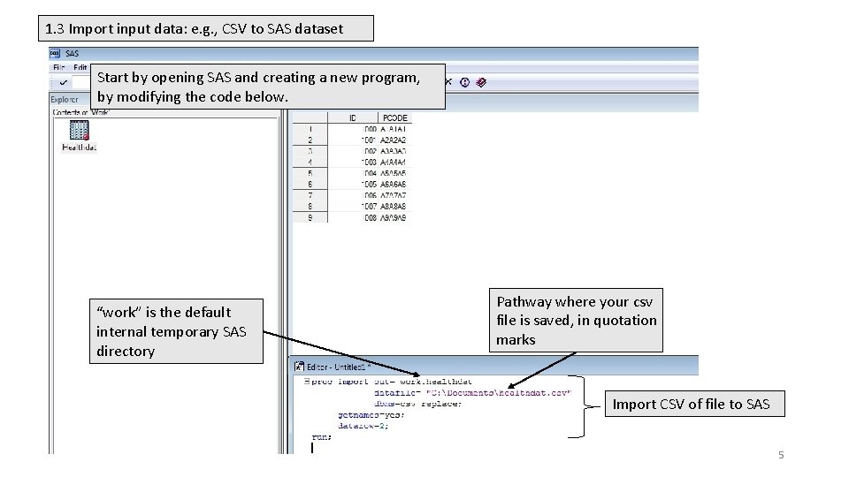This screenshot has width=849, height=477.
Task: Click PCODE cell A2A2A2
Action: pyautogui.click(x=393, y=140)
